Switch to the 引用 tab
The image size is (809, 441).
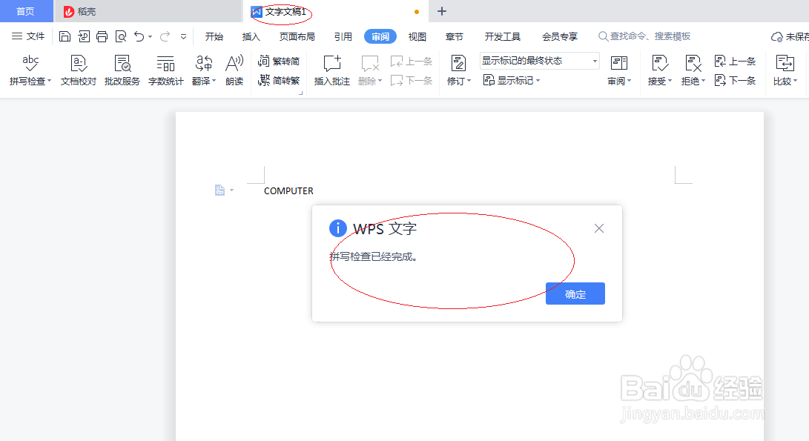343,36
